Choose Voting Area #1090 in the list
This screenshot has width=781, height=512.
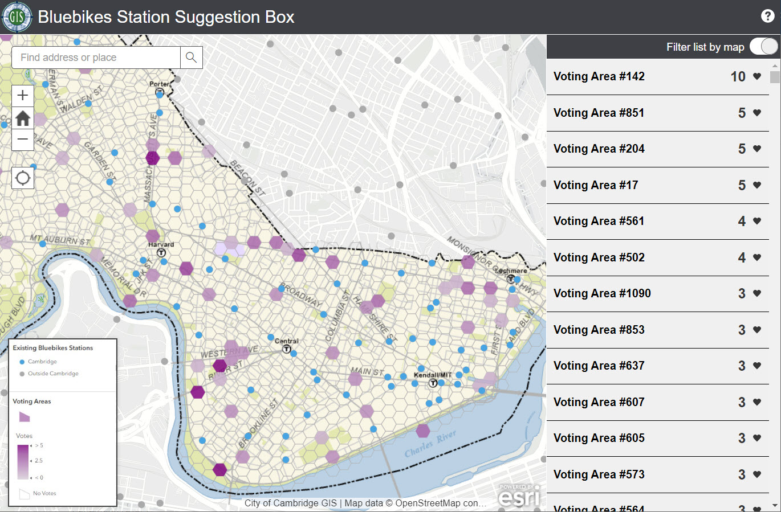click(602, 293)
